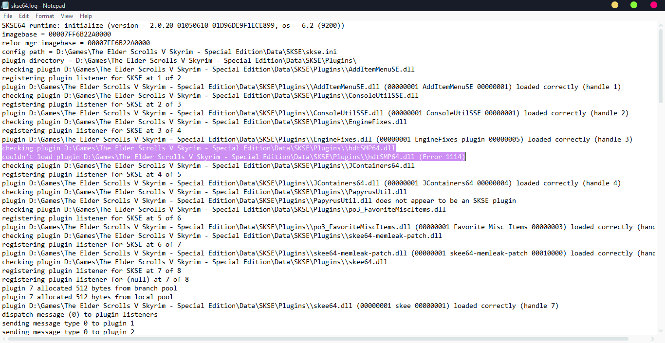The height and width of the screenshot is (343, 665).
Task: Click 'allocated 512 bytes from branch pool' line
Action: [90, 288]
